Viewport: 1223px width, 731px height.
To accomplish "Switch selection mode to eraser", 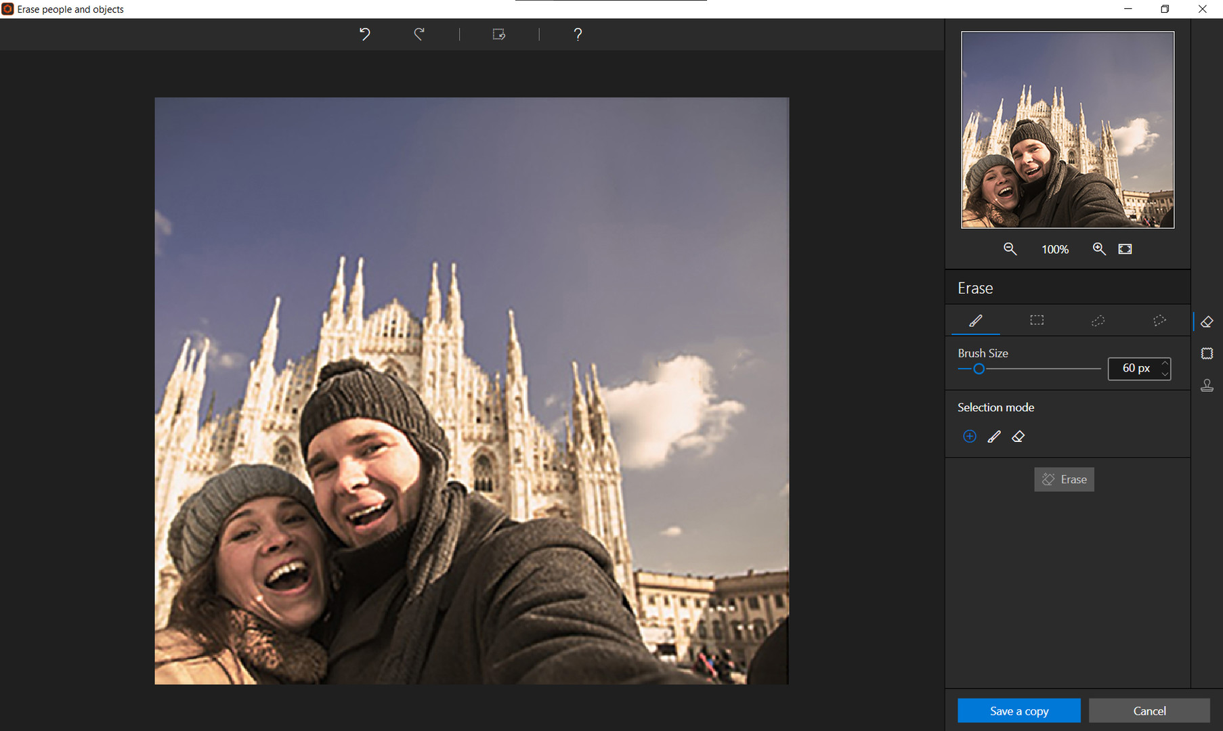I will click(1018, 437).
